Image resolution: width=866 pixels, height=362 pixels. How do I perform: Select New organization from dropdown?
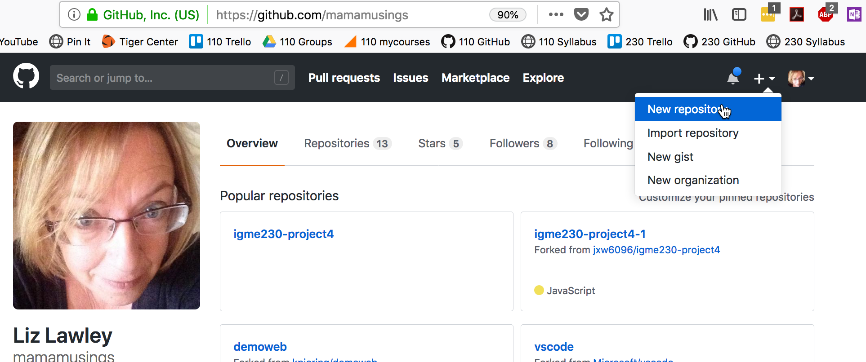(x=708, y=180)
